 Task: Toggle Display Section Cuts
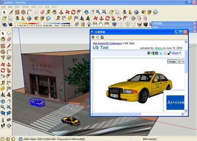click(x=145, y=18)
